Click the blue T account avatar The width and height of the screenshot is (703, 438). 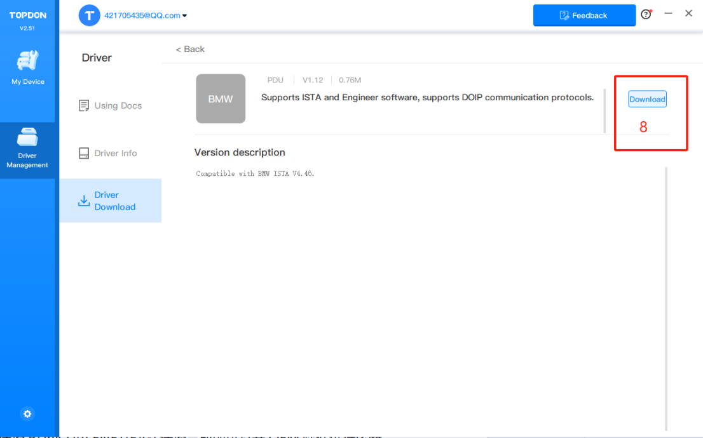(x=89, y=15)
